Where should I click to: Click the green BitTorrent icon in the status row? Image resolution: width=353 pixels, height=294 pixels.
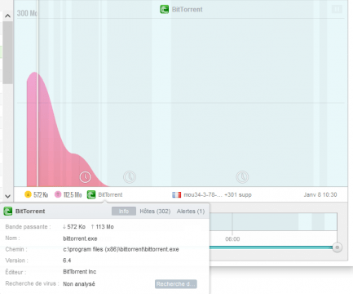point(91,194)
